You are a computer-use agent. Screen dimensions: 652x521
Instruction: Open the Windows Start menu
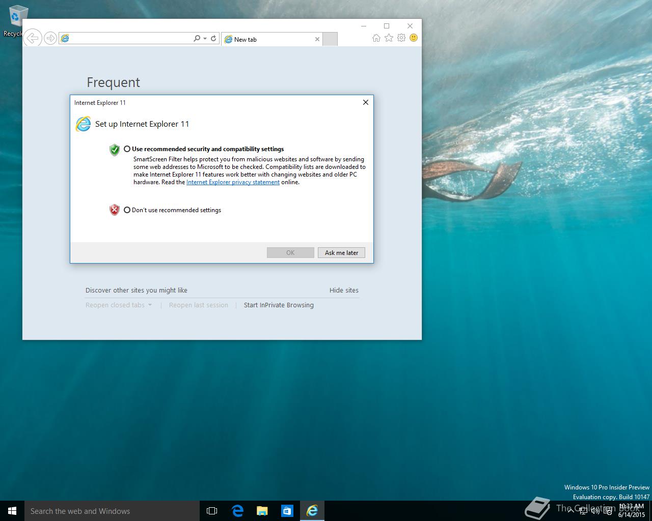[12, 511]
